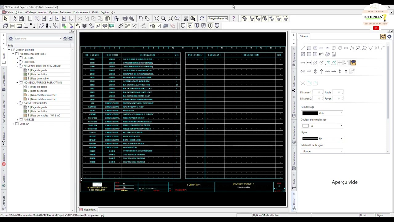Open the Edition menu

(19, 12)
